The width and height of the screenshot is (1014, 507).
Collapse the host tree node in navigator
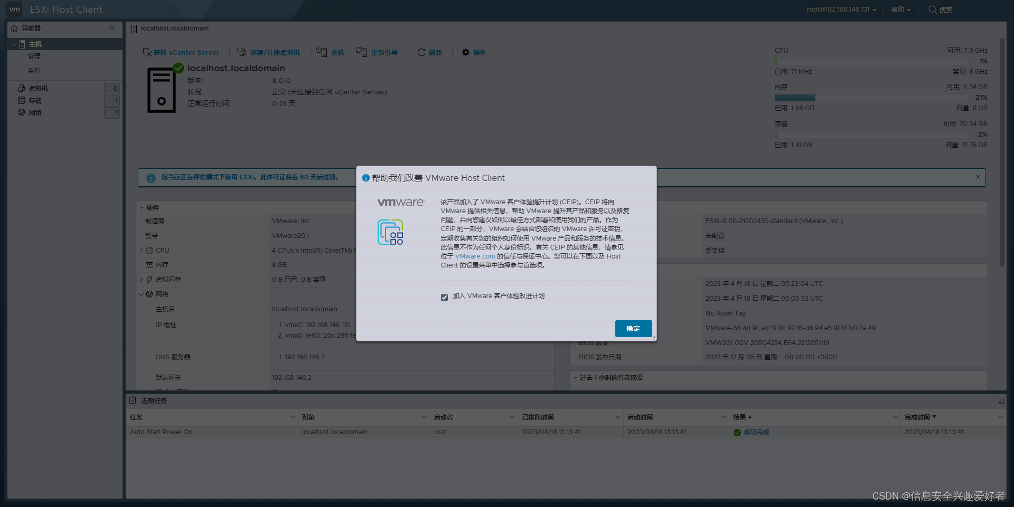(x=14, y=44)
